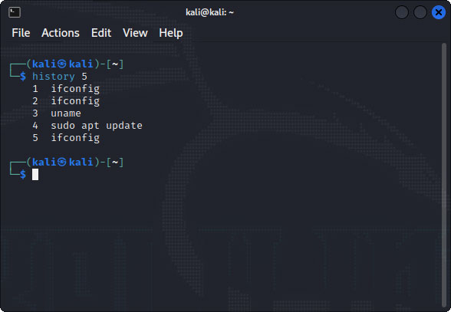Click history entry 2 ifconfig
Image resolution: width=451 pixels, height=312 pixels.
(66, 101)
